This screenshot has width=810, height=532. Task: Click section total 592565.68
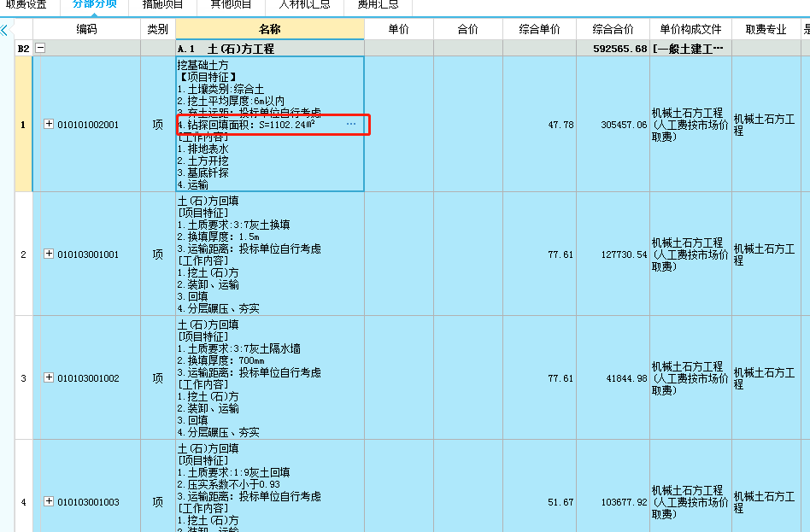tap(620, 49)
